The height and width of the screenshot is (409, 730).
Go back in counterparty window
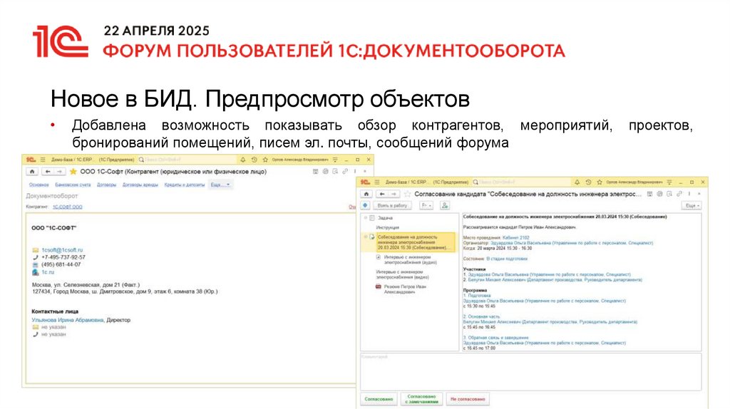pos(48,172)
